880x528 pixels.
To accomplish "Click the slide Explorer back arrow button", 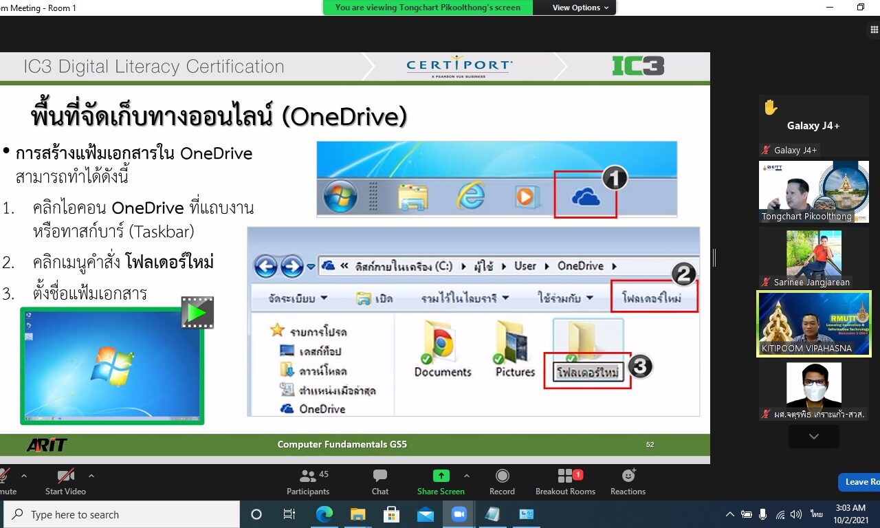I will (x=266, y=266).
